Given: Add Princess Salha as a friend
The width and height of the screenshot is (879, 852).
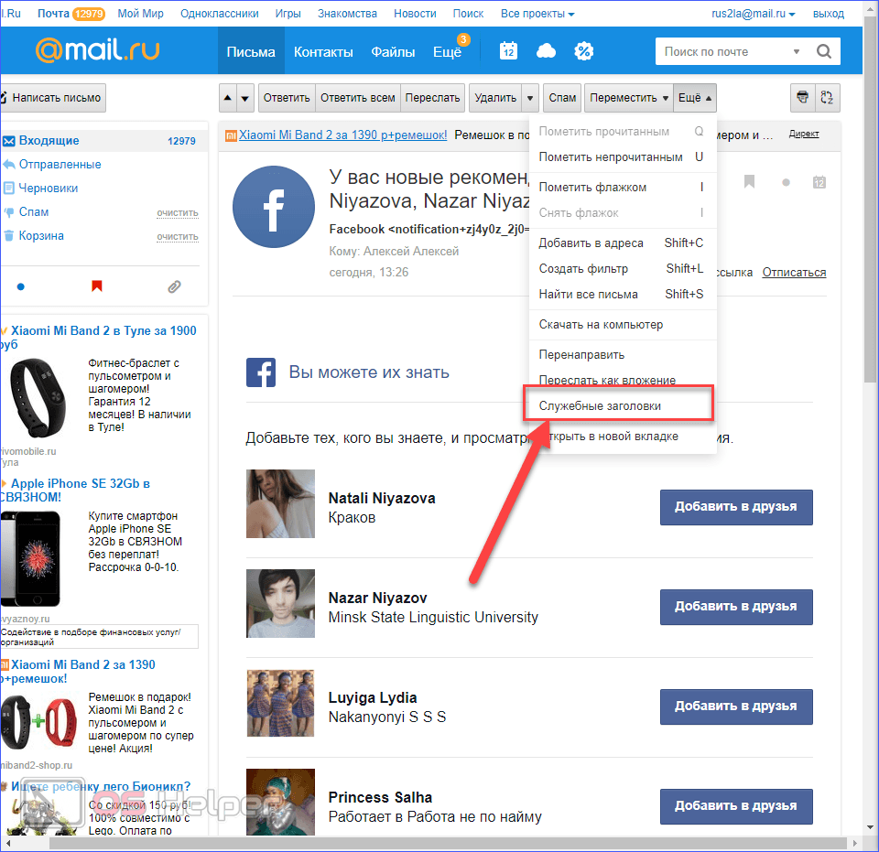Looking at the screenshot, I should 735,806.
